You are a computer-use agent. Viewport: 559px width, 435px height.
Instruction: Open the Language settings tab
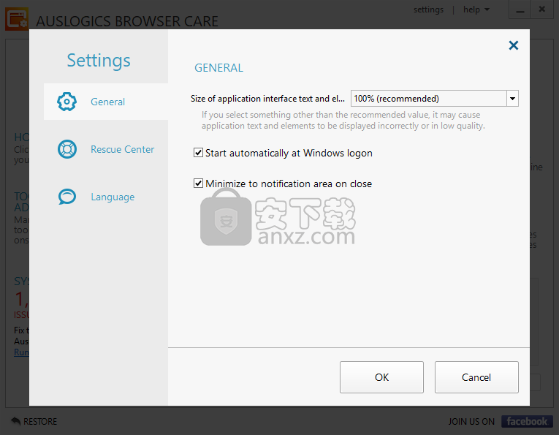pyautogui.click(x=106, y=197)
